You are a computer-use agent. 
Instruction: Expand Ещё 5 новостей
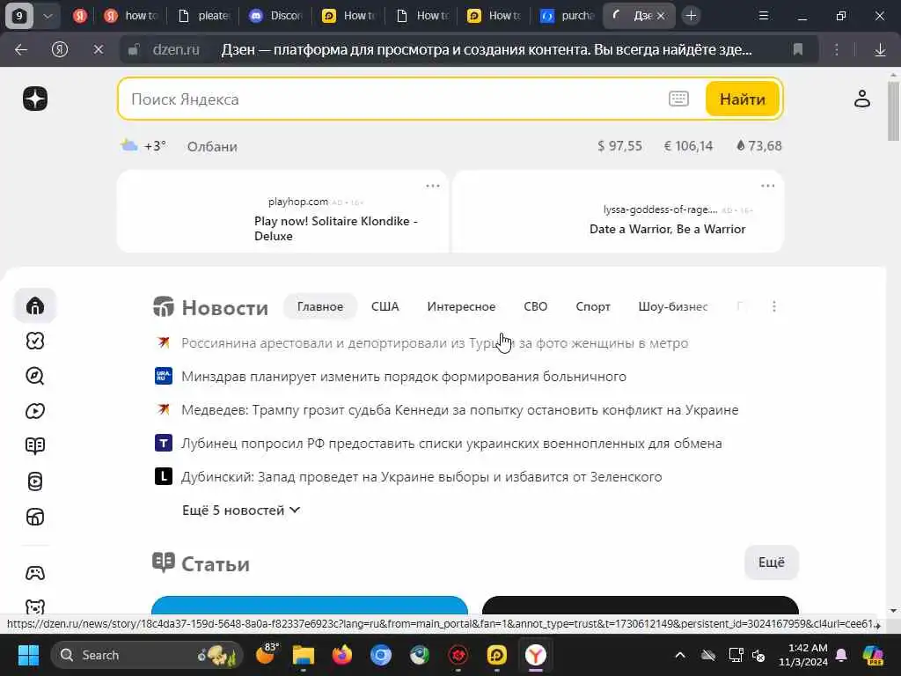point(241,511)
